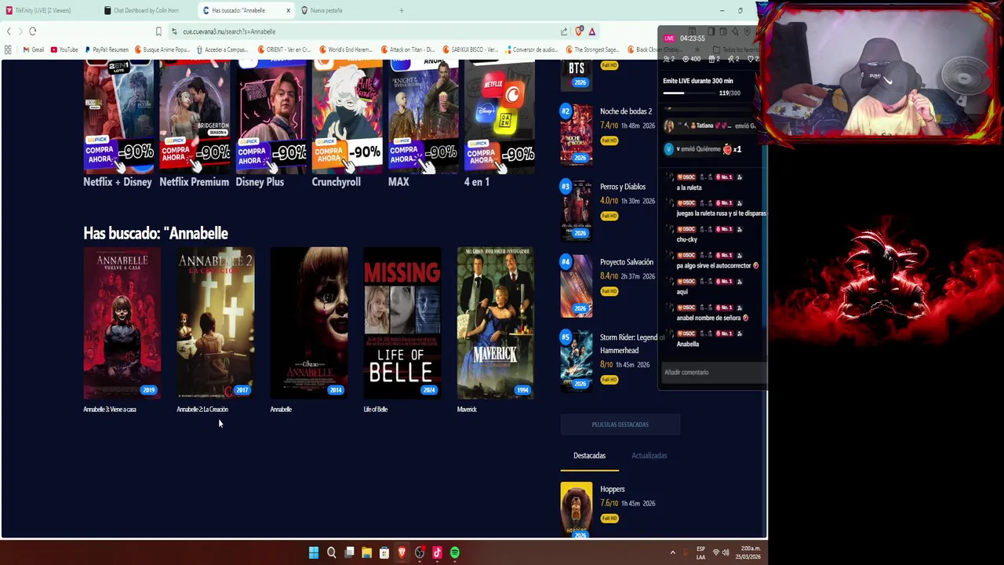Open the ORIENT - Ver en Cr... bookmark
This screenshot has height=565, width=1004.
pyautogui.click(x=284, y=49)
